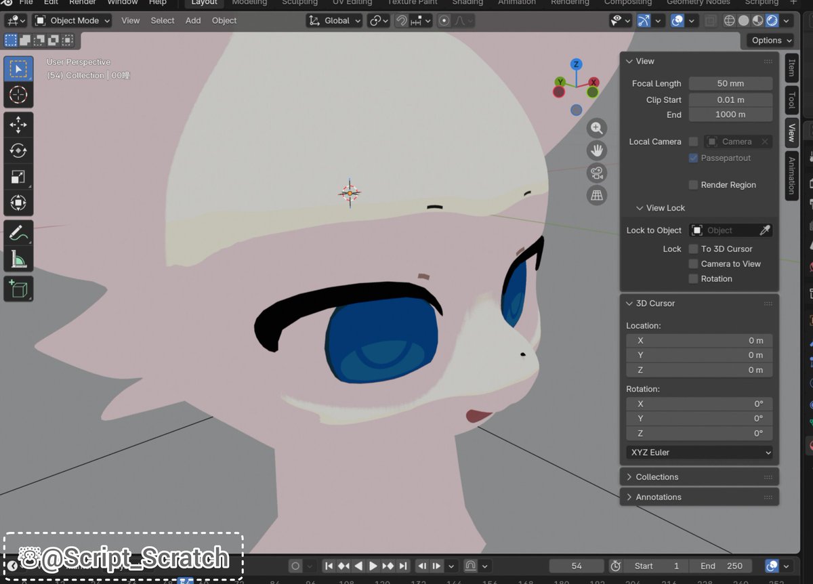Open the Object Mode dropdown
Screen dimensions: 813x584
[71, 20]
